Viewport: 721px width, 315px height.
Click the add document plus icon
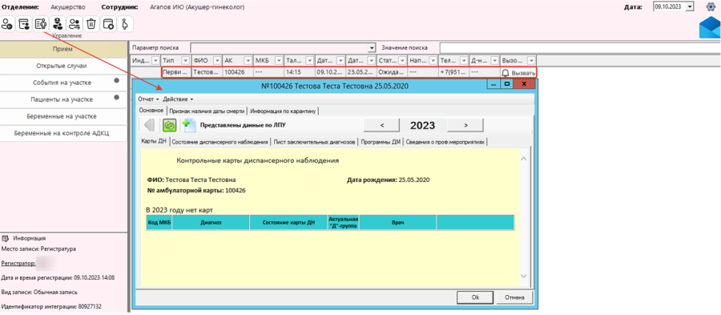188,124
